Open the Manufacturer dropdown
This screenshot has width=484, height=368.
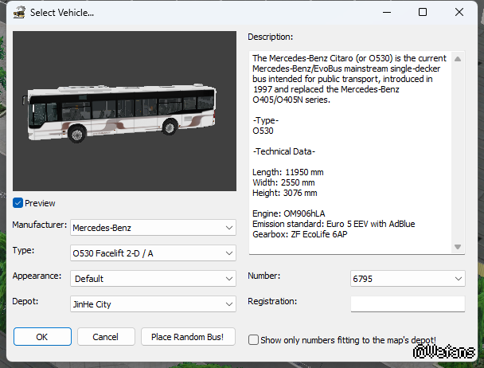(153, 228)
